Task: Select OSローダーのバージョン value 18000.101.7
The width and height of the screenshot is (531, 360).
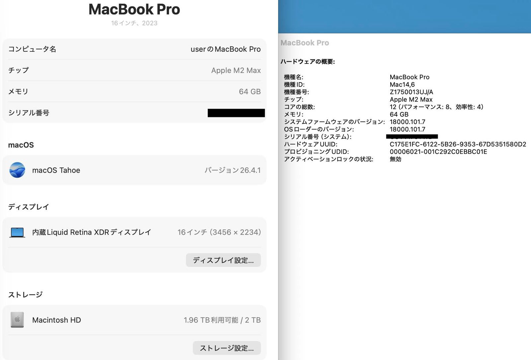Action: click(408, 129)
